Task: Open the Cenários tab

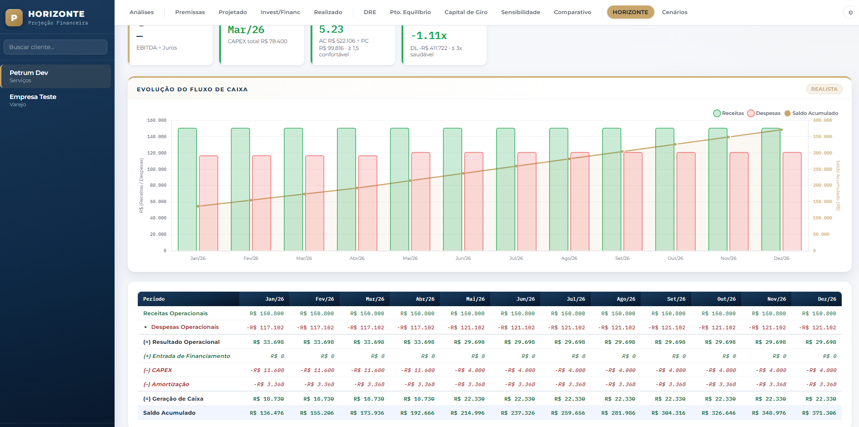Action: pyautogui.click(x=674, y=12)
